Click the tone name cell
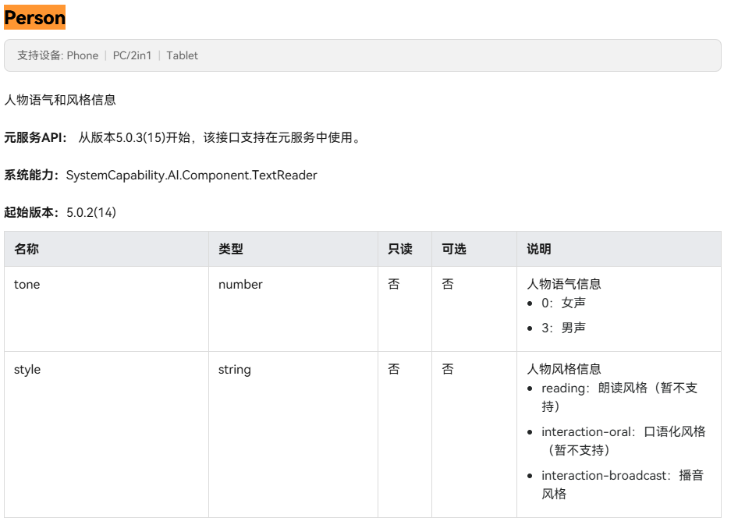Viewport: 731px width, 525px height. tap(27, 285)
